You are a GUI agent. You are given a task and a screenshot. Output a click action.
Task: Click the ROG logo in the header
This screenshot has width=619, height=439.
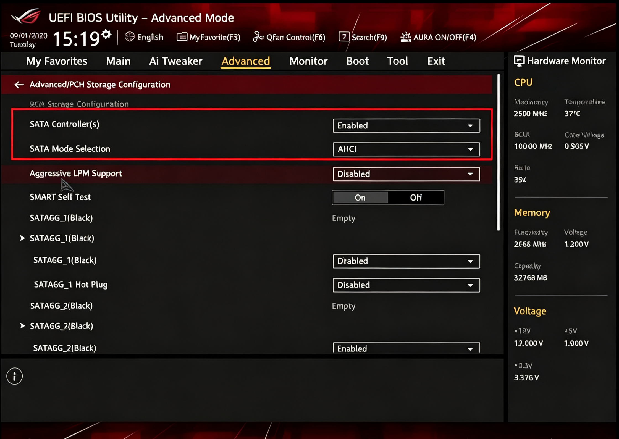26,17
